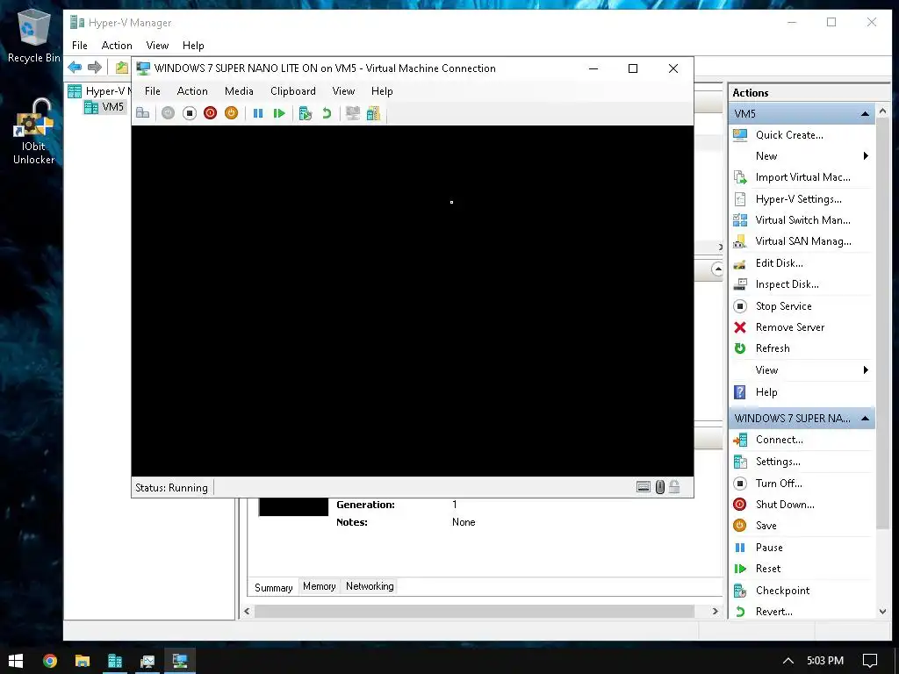Click the last VM Connection toolbar icon

[373, 113]
